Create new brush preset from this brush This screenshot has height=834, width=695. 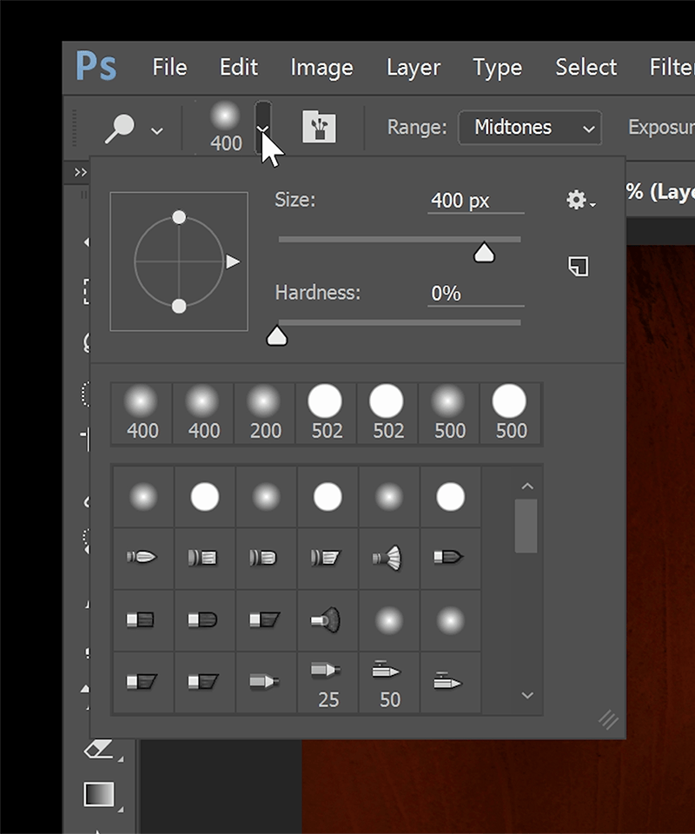[579, 266]
